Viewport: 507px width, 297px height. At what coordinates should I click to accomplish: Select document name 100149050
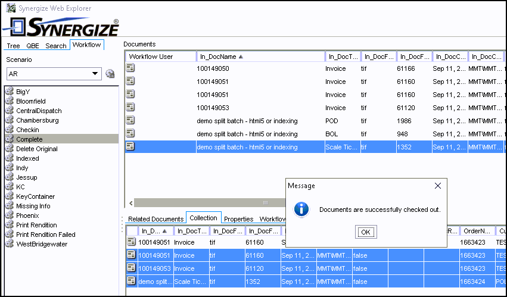pyautogui.click(x=213, y=68)
